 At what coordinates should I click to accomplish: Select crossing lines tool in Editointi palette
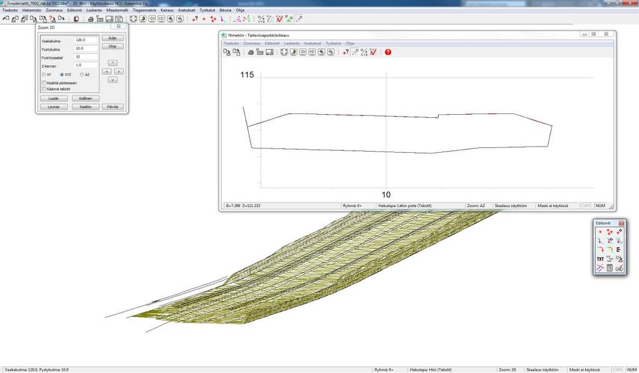600,268
